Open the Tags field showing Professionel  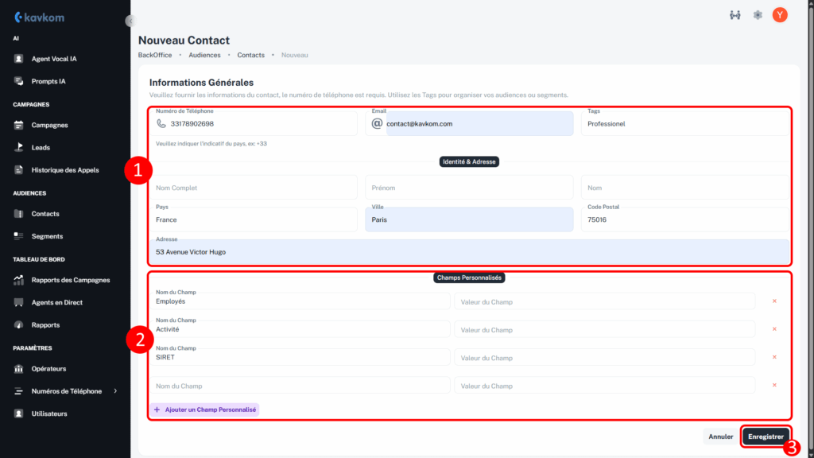click(x=684, y=124)
